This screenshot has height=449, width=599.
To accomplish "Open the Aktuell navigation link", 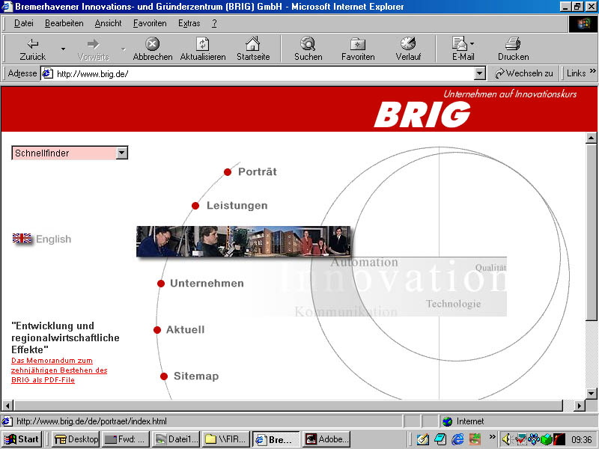I will coord(185,329).
